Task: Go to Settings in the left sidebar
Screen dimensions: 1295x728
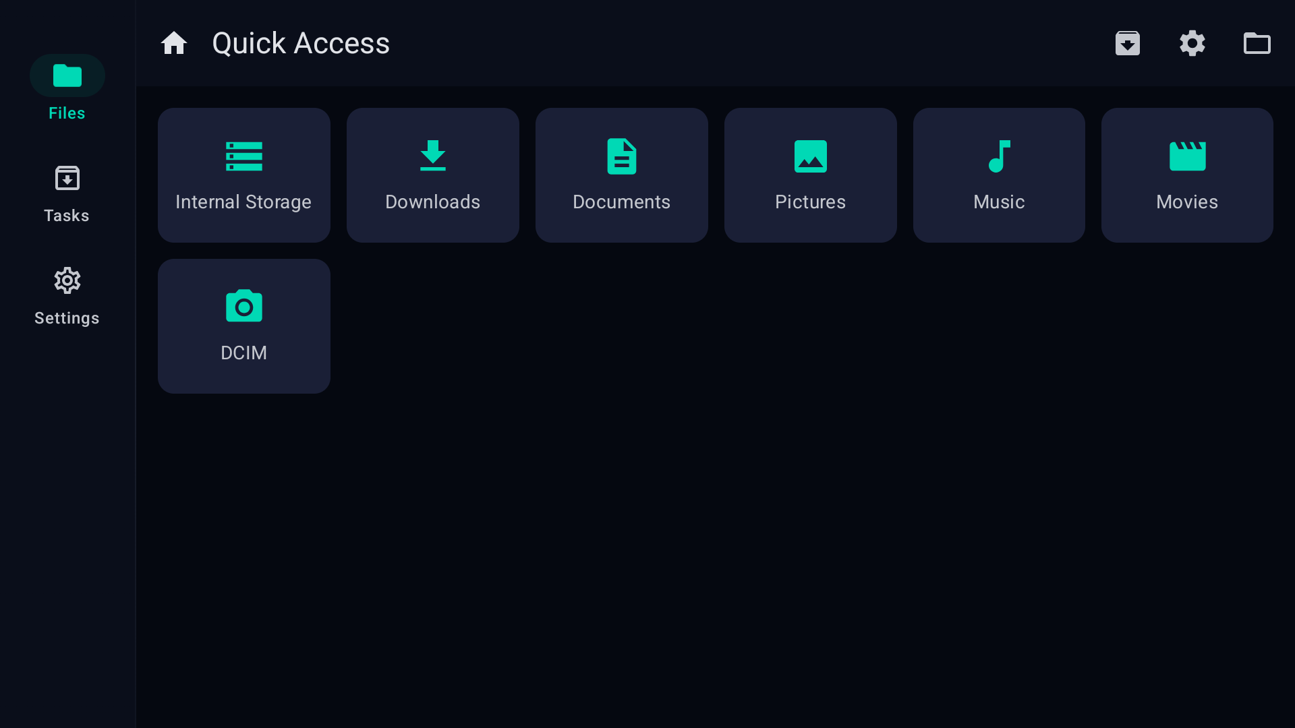Action: click(67, 296)
